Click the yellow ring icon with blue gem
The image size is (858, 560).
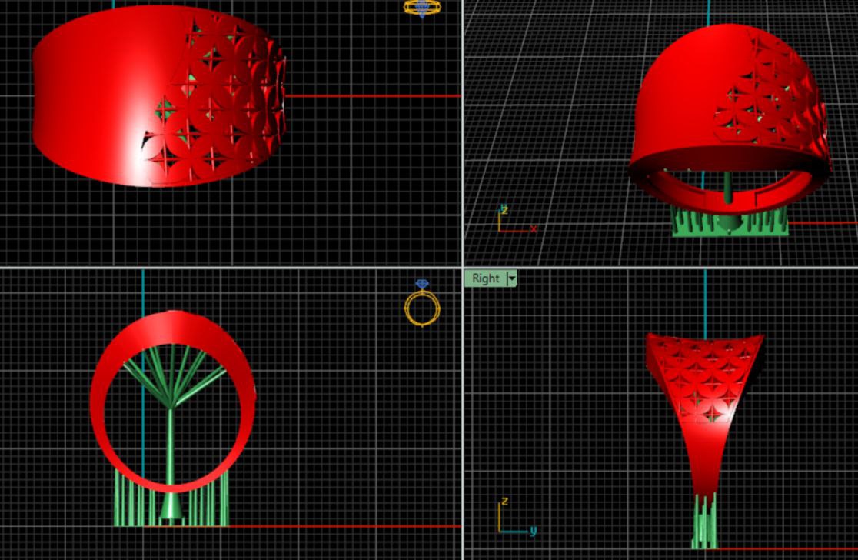[x=422, y=303]
